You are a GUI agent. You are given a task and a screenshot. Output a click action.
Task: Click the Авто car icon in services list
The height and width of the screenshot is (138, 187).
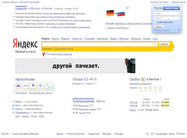click(13, 105)
